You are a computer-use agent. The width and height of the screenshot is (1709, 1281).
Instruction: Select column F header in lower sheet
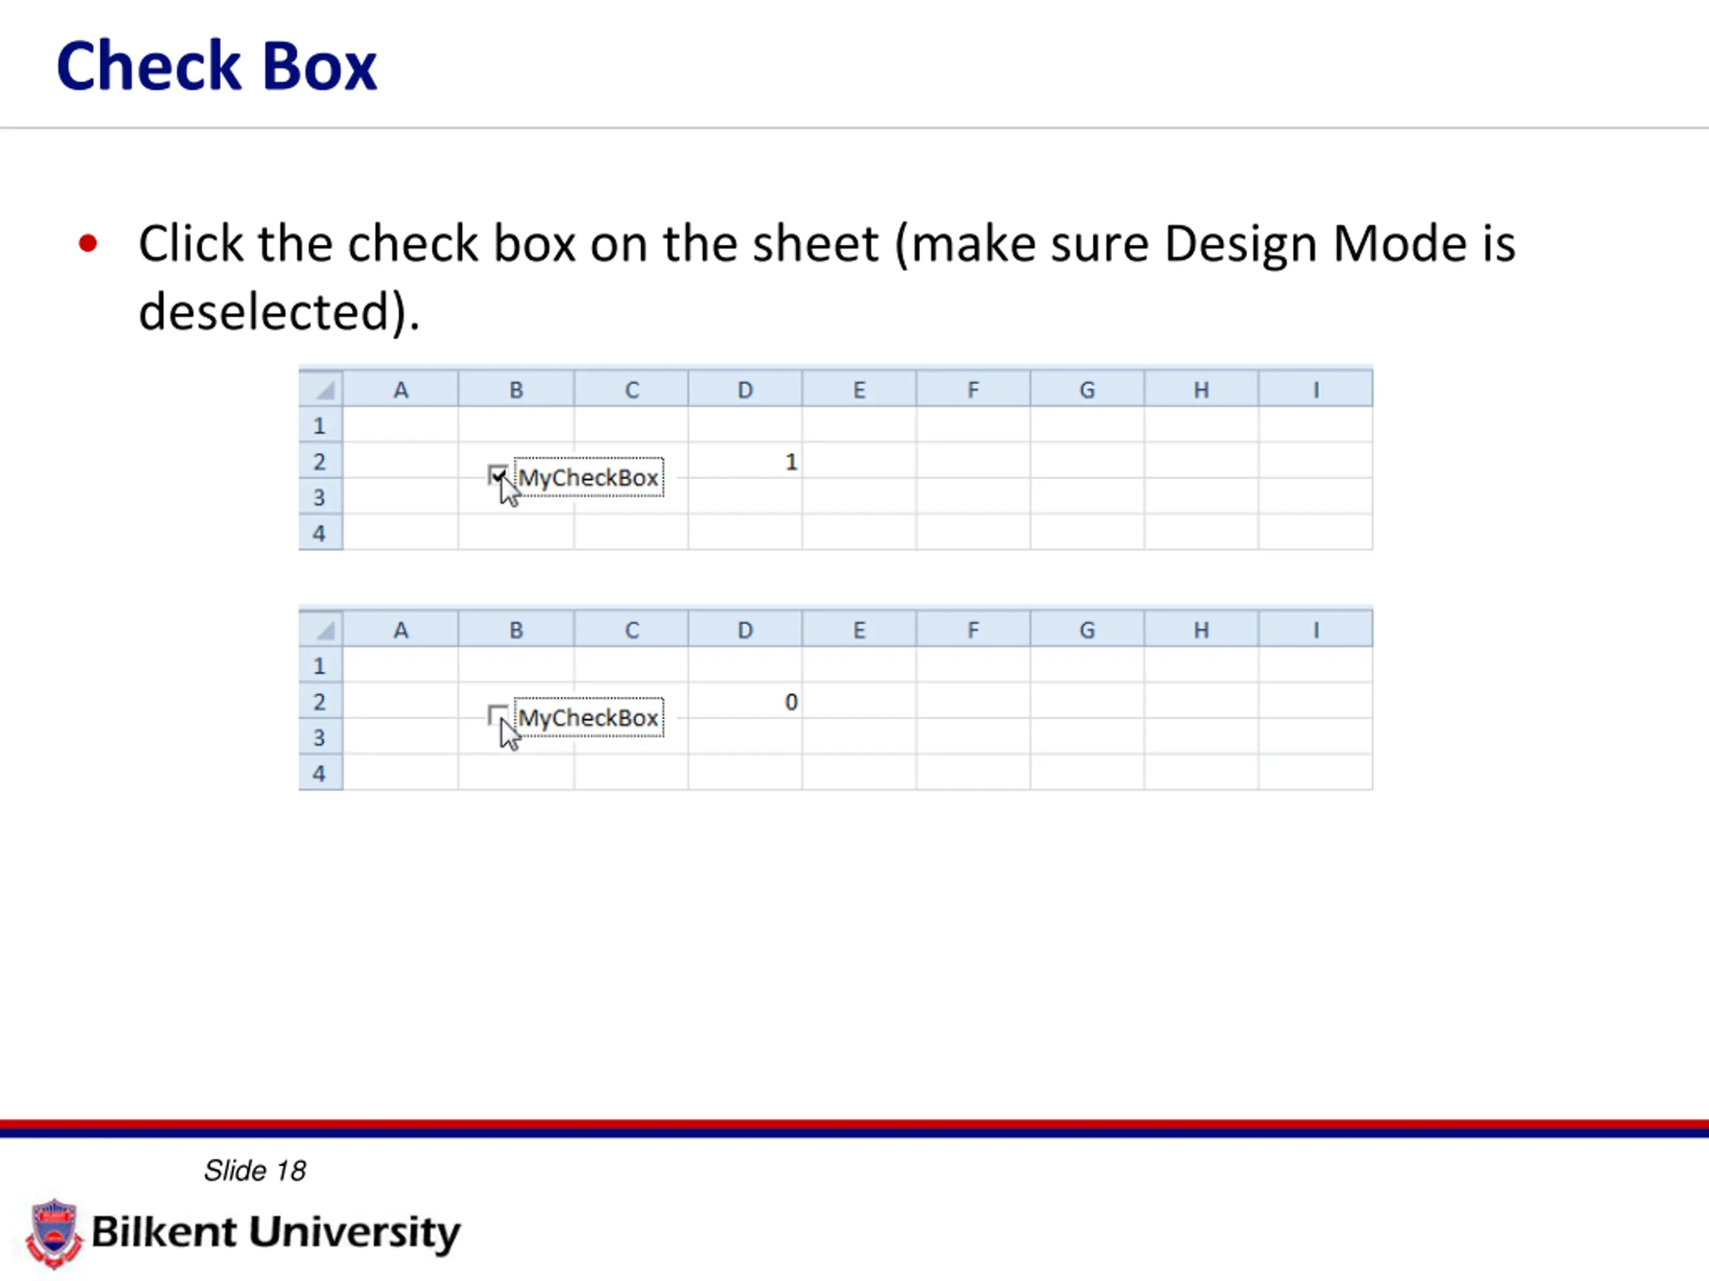(x=973, y=629)
